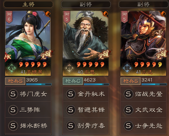This screenshot has height=136, width=169.
Task: Click the 群 faction emblem on 左慈 card
Action: tap(69, 68)
